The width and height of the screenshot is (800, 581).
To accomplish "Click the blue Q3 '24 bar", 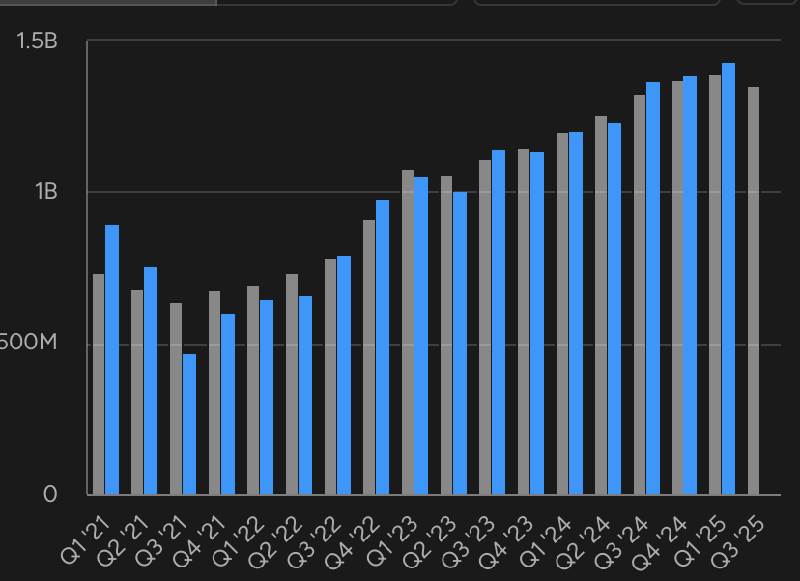I will point(653,289).
